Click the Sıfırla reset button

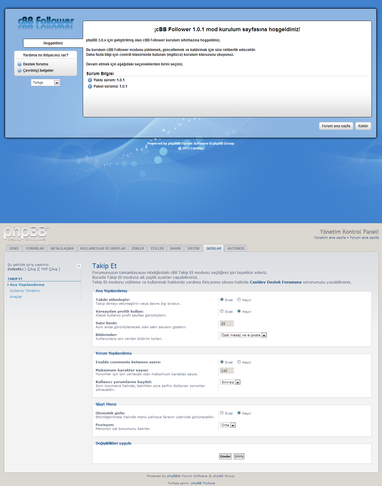click(x=239, y=456)
